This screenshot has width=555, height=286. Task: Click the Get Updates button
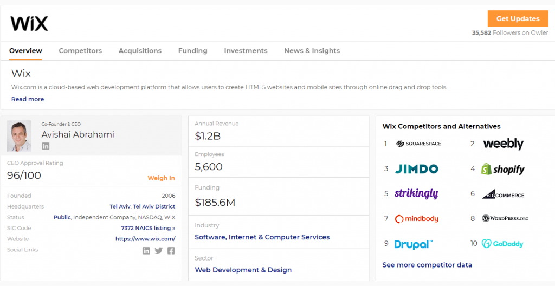coord(518,19)
